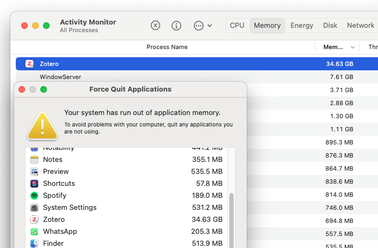Screen dimensions: 378x248
Task: Click the System Settings gear icon
Action: (x=34, y=208)
